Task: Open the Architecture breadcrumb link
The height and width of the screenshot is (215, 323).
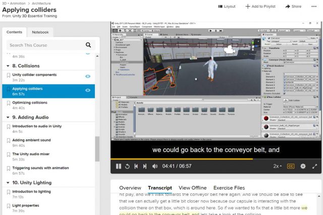Action: click(41, 4)
